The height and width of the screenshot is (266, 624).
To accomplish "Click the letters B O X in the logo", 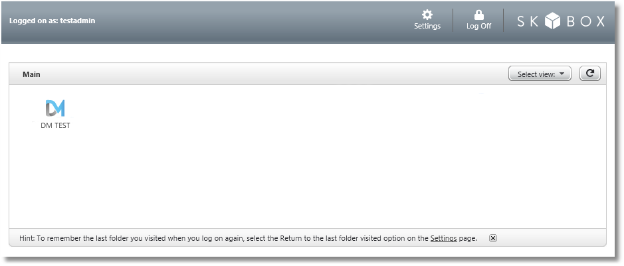I will (x=586, y=21).
